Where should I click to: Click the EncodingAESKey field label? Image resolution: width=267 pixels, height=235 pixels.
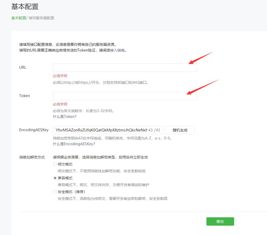pyautogui.click(x=34, y=130)
